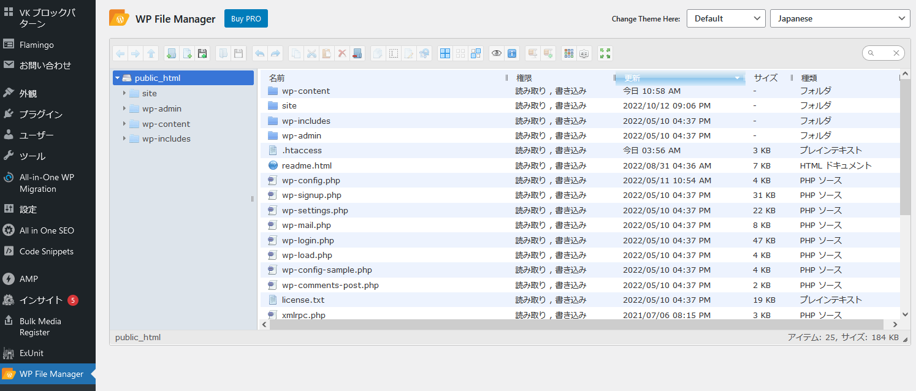Open Code Snippets menu item
Image resolution: width=916 pixels, height=391 pixels.
48,251
